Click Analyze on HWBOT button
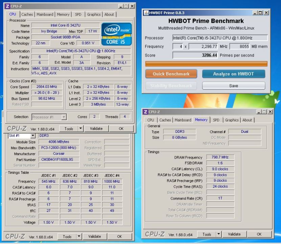This screenshot has height=244, width=281. coord(234,74)
